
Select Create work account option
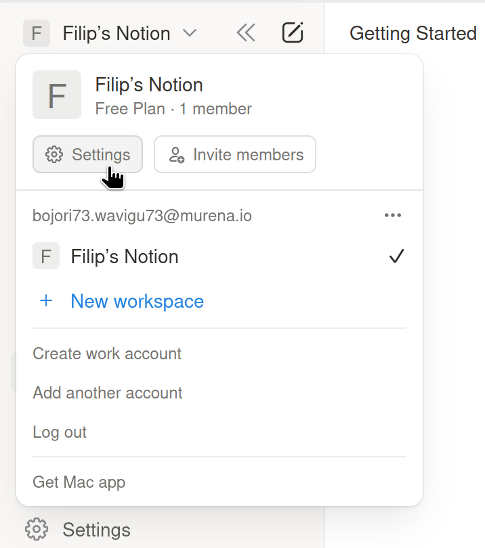pos(107,354)
